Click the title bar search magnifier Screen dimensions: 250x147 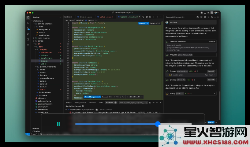(113, 12)
